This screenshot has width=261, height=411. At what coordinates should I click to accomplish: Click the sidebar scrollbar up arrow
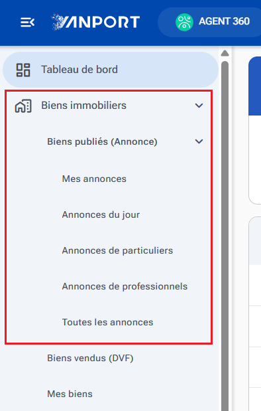[x=225, y=53]
